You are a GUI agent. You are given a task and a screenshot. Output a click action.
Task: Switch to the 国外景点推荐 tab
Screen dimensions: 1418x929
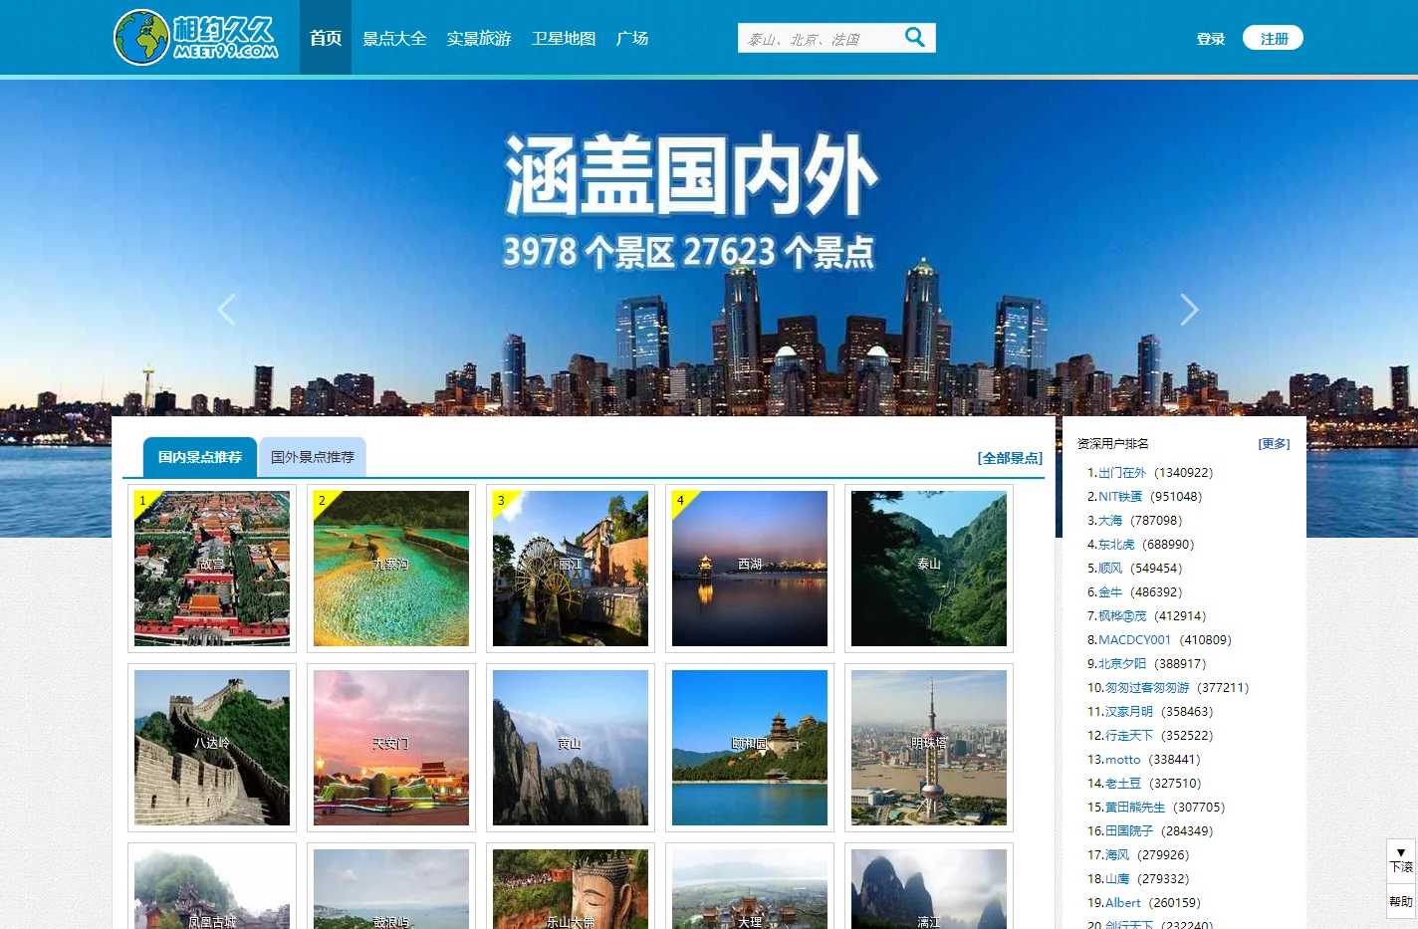[313, 457]
